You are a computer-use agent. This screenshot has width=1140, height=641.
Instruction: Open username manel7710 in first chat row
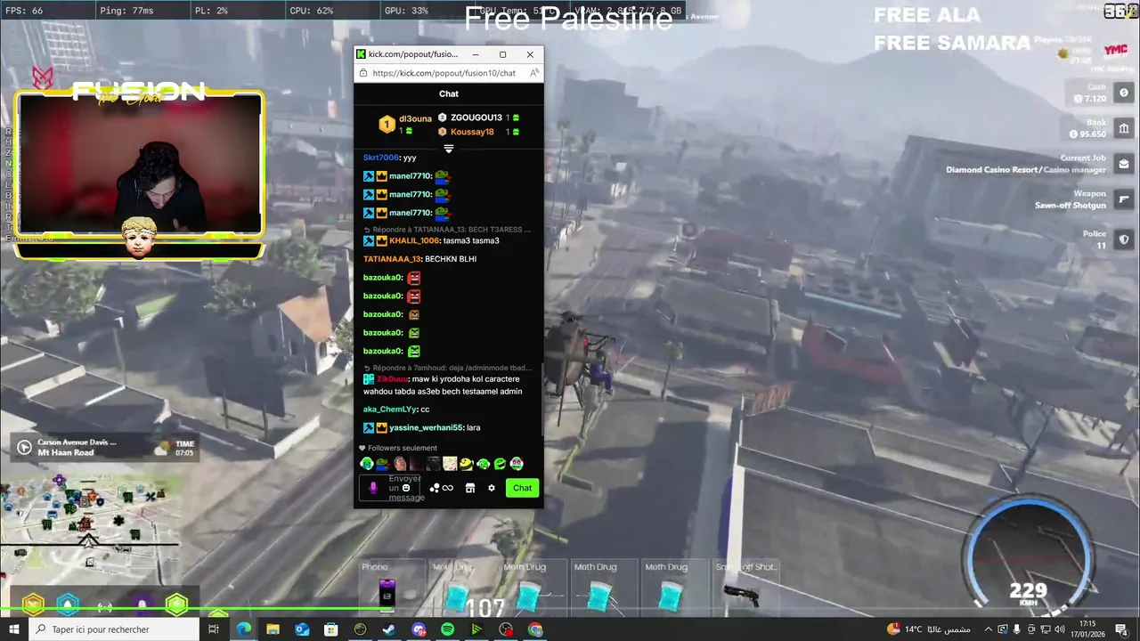pos(410,176)
